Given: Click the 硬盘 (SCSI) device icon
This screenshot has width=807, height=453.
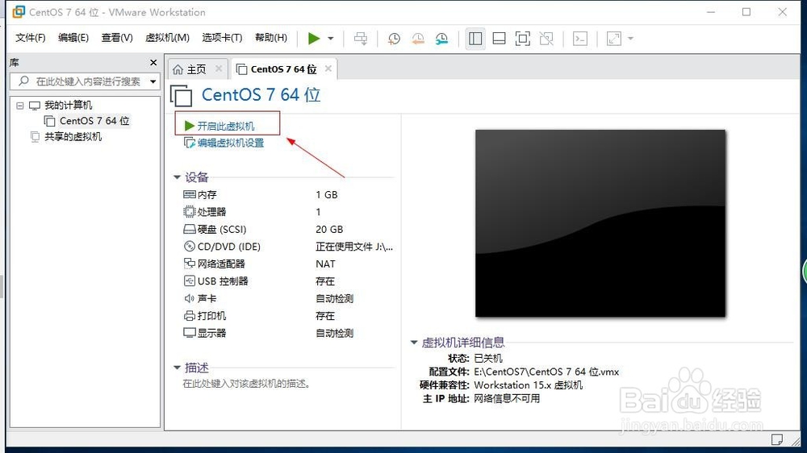Looking at the screenshot, I should point(190,229).
